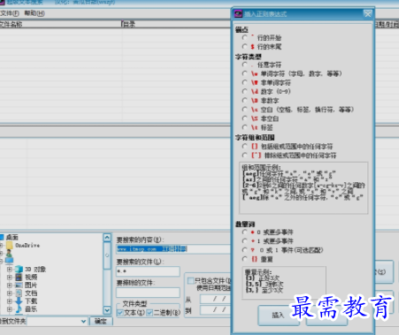Image resolution: width=399 pixels, height=335 pixels.
Task: Click the This PC computer icon
Action: tap(9, 261)
